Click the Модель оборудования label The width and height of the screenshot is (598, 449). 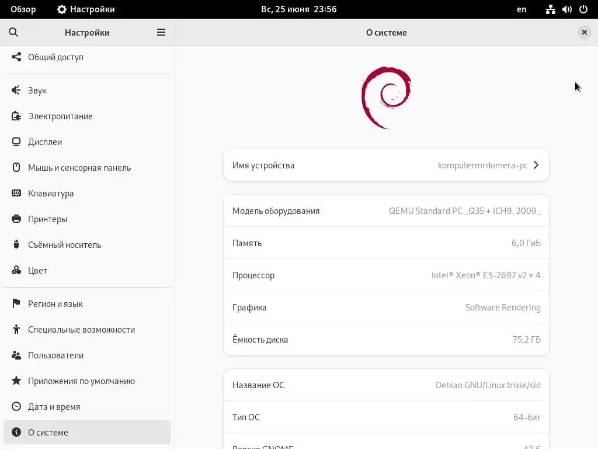pyautogui.click(x=276, y=210)
